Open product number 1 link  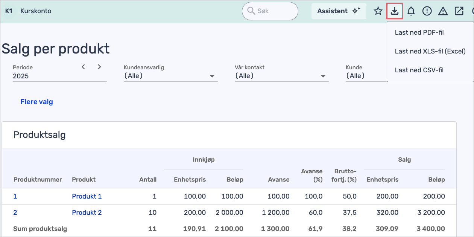[x=15, y=196]
